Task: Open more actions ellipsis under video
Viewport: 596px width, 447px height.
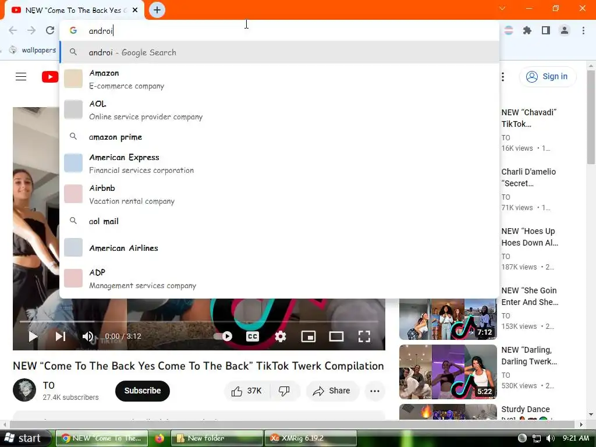Action: 375,391
